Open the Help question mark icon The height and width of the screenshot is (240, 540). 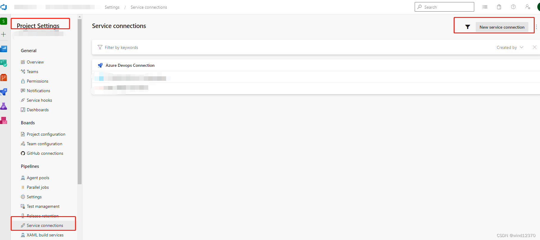[x=513, y=7]
